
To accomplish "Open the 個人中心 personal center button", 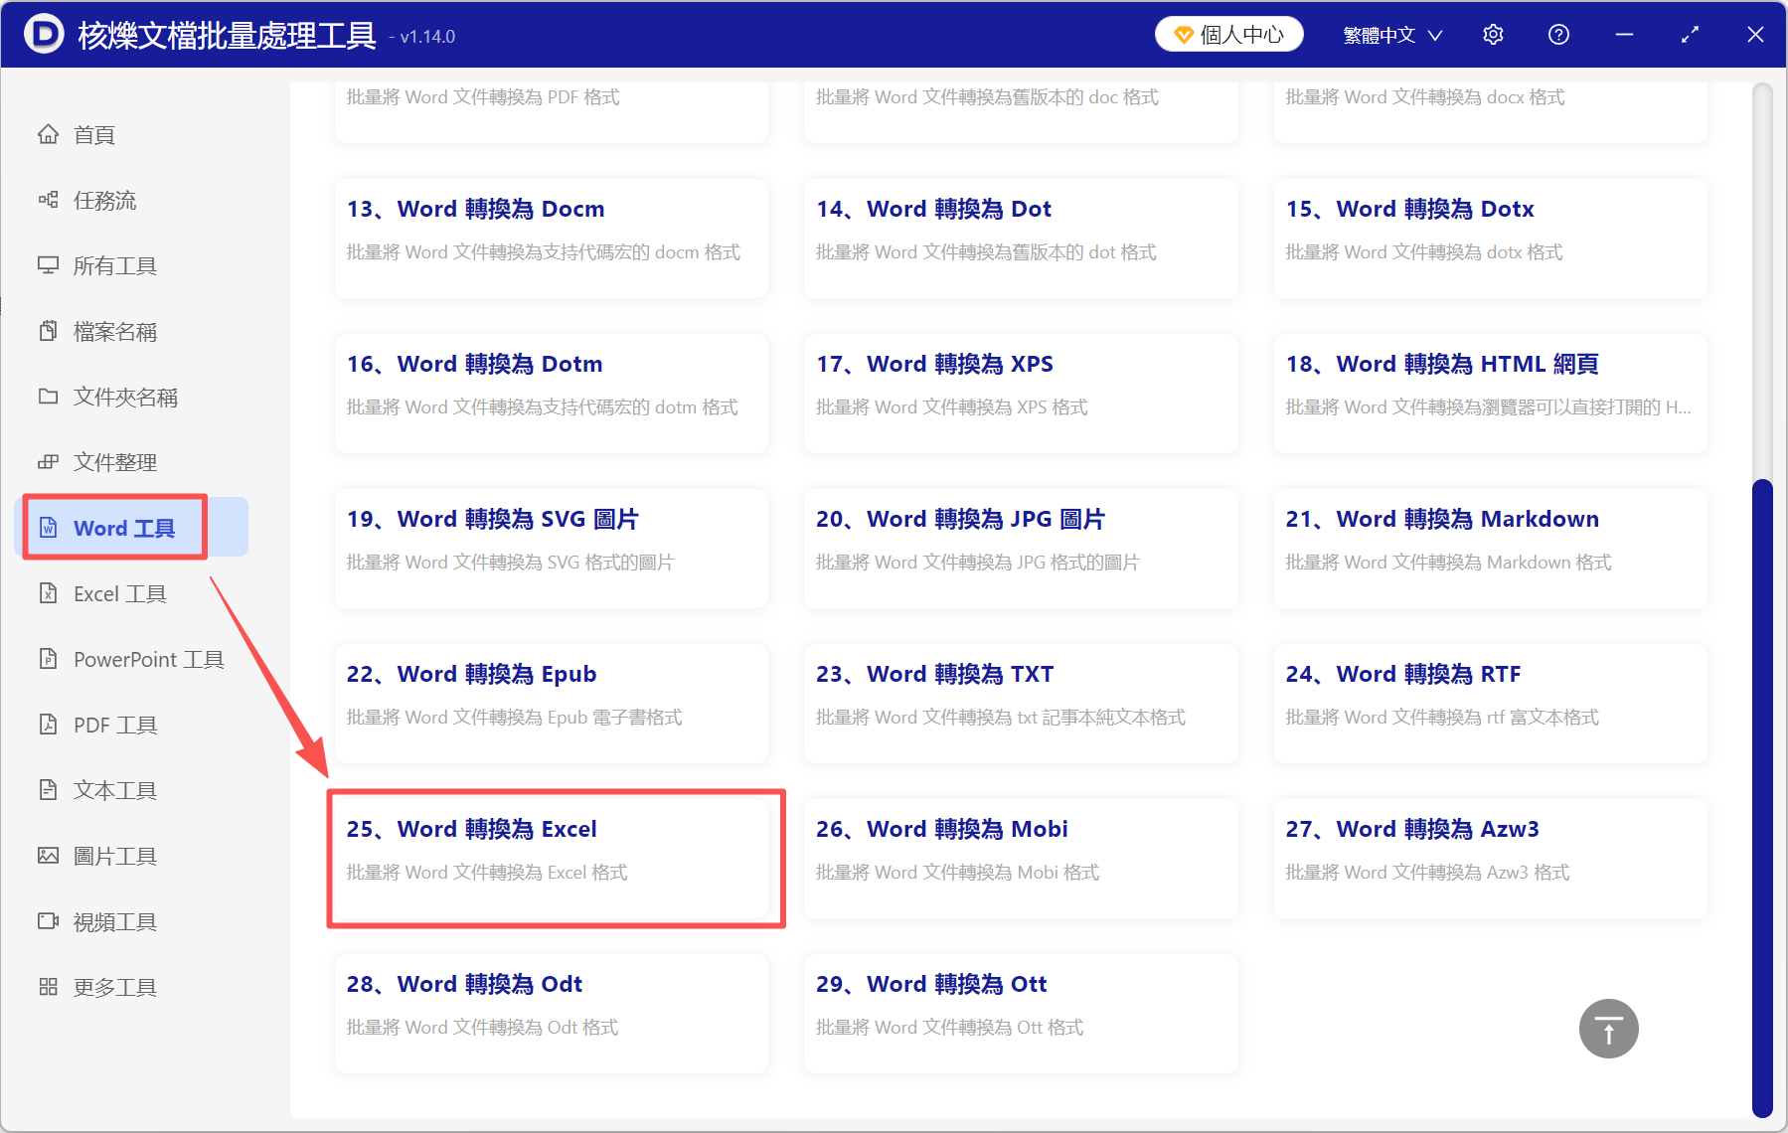I will click(1228, 33).
